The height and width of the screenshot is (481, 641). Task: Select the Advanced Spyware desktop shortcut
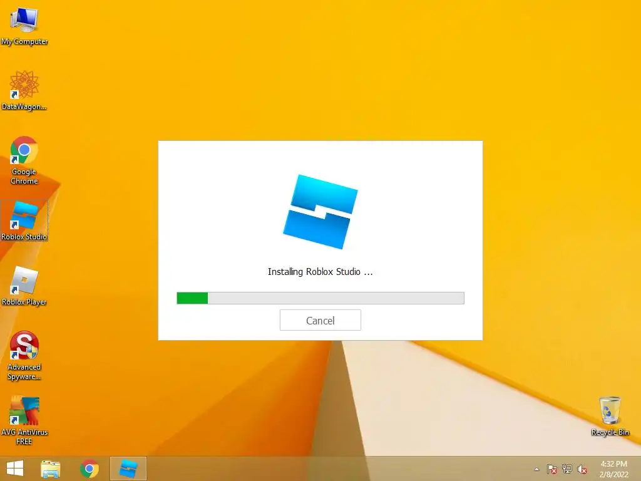pos(24,356)
